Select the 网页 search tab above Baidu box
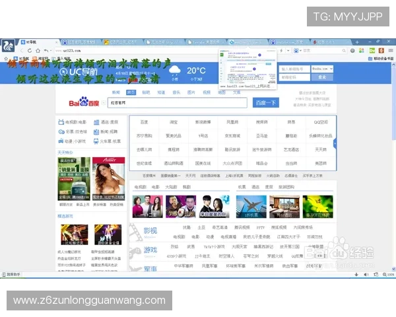Image resolution: width=396 pixels, height=317 pixels. 131,92
